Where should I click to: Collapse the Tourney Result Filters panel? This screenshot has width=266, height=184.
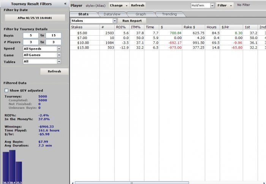[65, 4]
